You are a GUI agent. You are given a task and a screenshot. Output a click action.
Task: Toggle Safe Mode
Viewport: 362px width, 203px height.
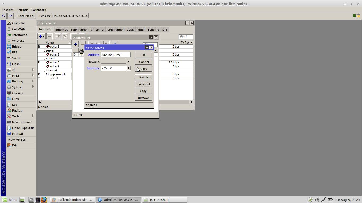(25, 16)
